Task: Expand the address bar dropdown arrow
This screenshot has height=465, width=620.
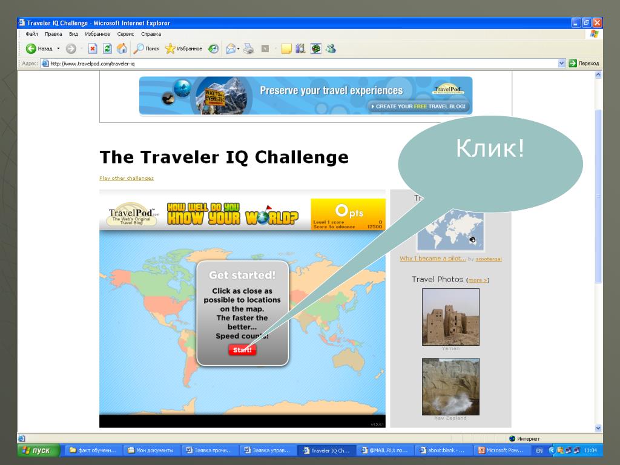Action: point(561,63)
